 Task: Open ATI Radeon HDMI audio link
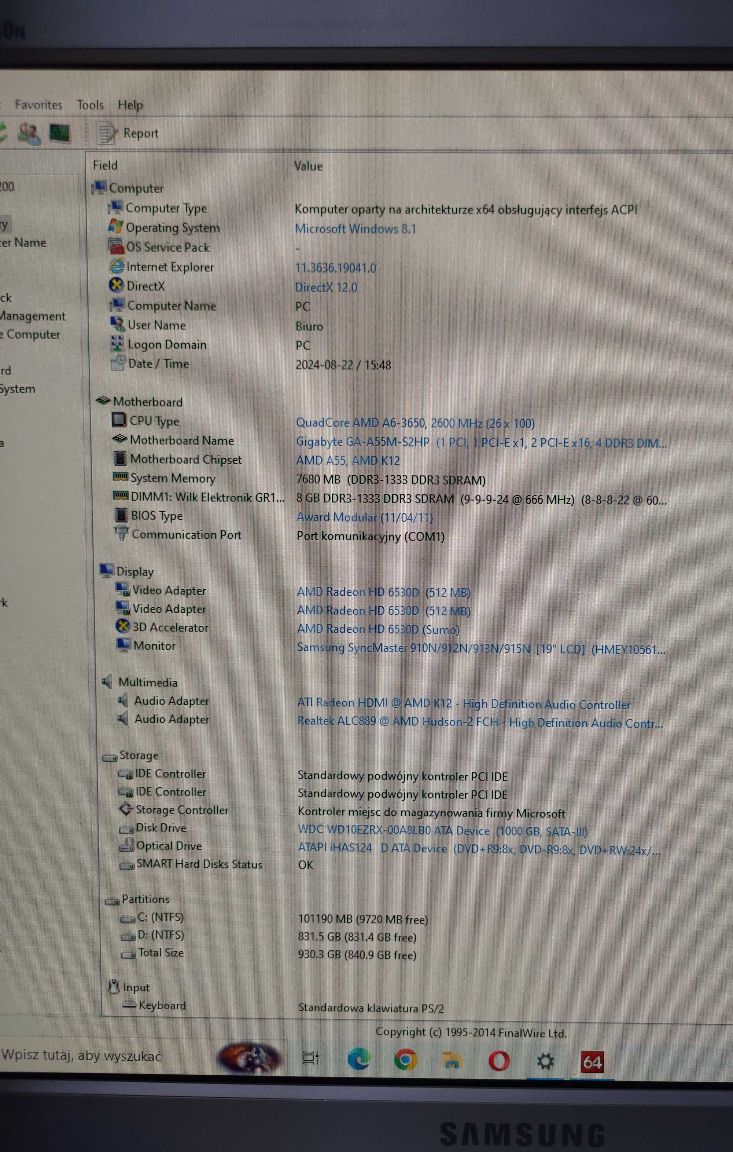[x=464, y=704]
